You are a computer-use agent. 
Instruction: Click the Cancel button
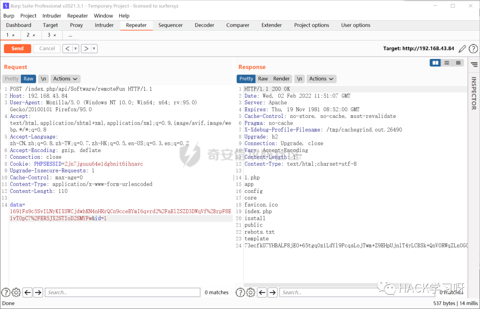pos(46,48)
